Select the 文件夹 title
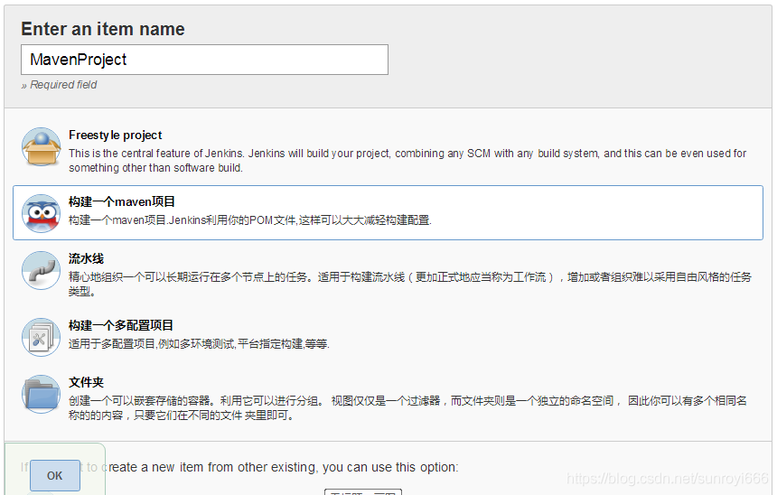 click(x=86, y=382)
